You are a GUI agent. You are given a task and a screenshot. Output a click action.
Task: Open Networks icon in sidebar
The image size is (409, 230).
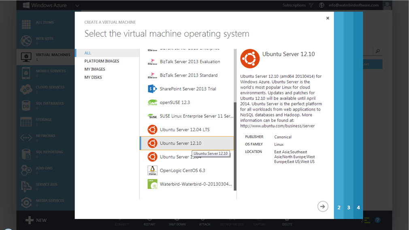[x=26, y=138]
